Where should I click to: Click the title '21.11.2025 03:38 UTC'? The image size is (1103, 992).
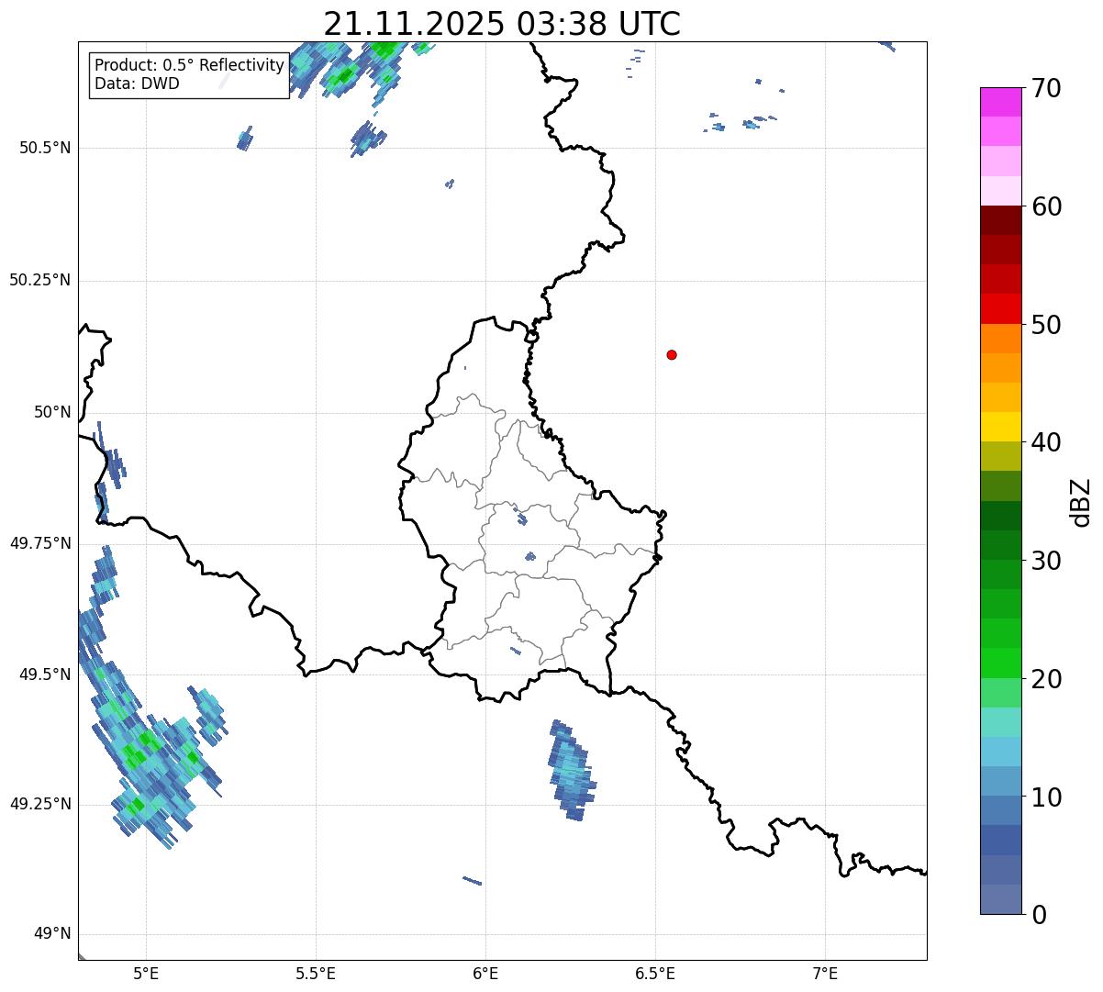[502, 24]
